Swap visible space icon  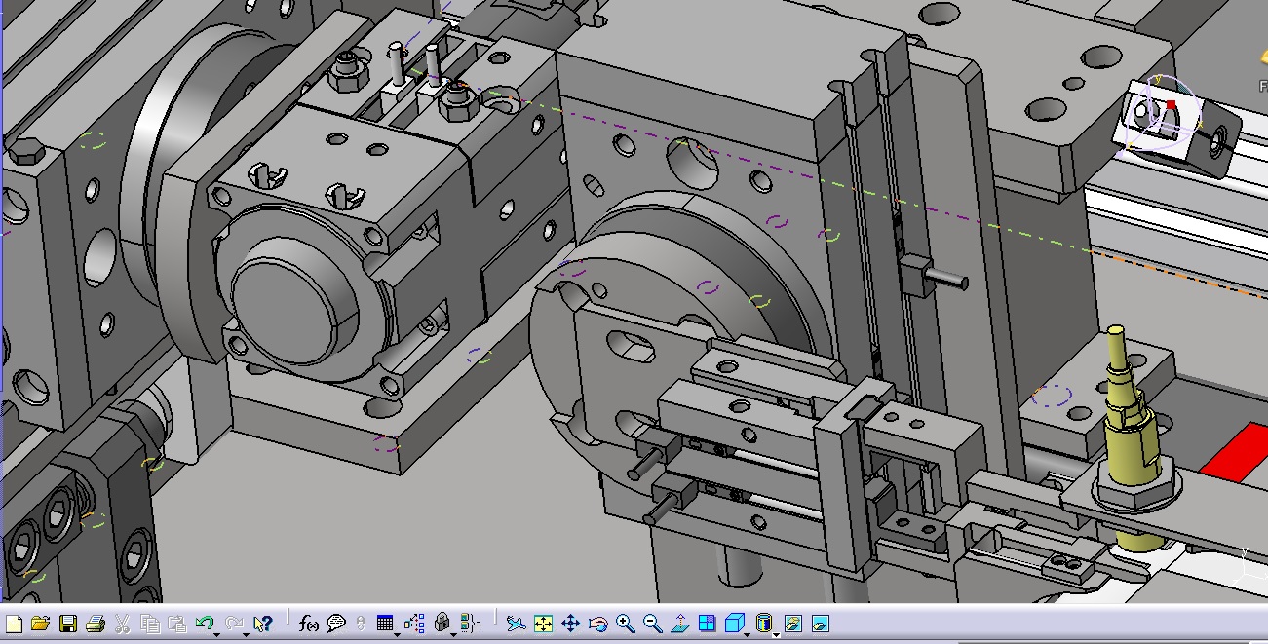[x=820, y=624]
